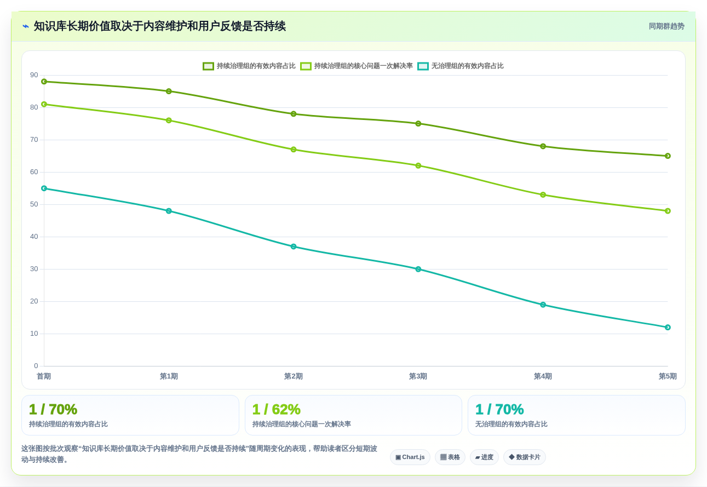Toggle legend 无治理组的有效内容占比 series
Screen dimensions: 707x487
(461, 66)
